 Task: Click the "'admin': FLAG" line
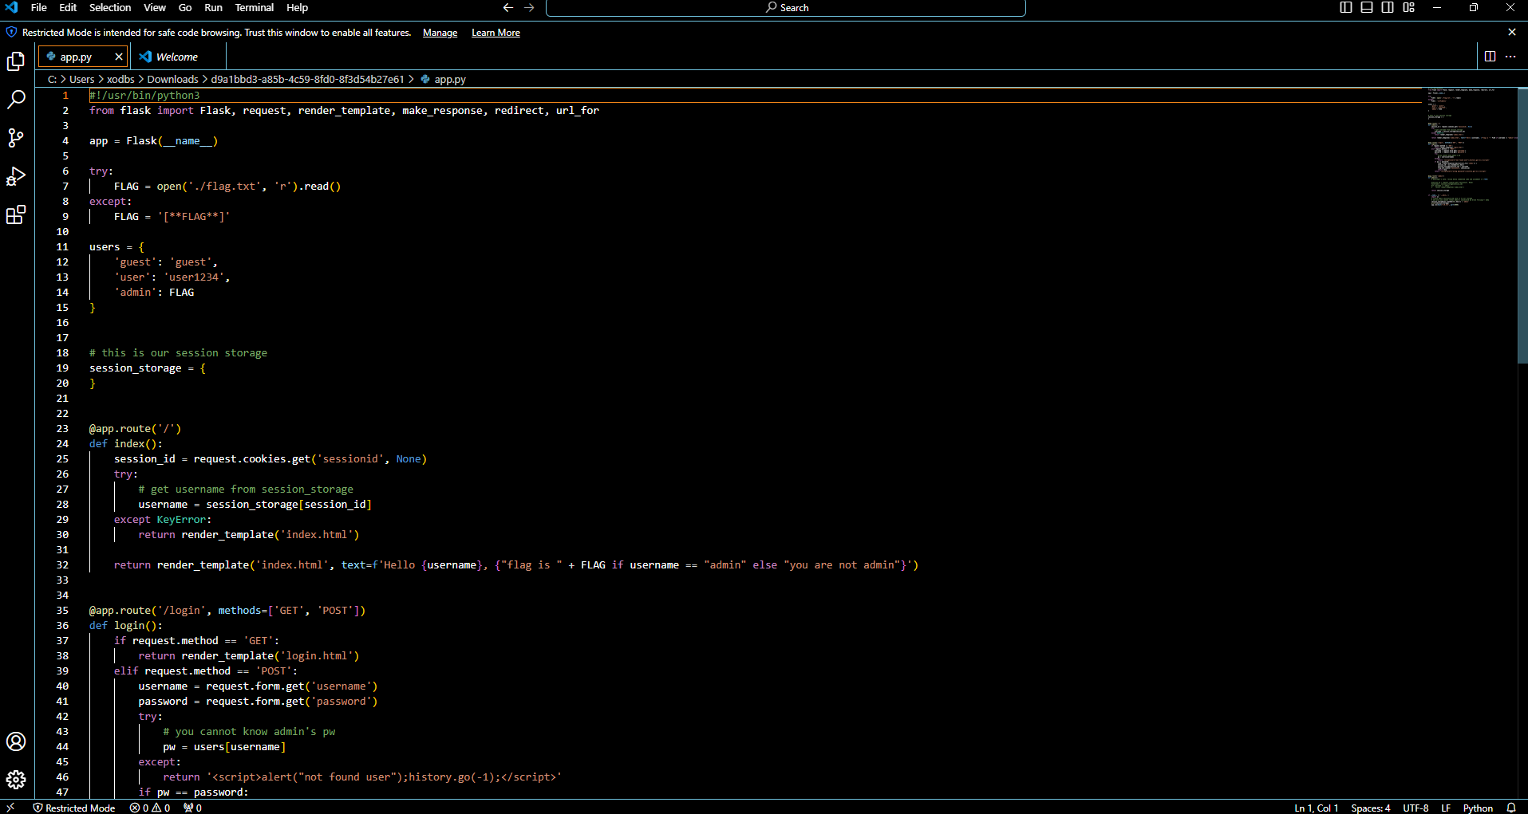click(154, 292)
